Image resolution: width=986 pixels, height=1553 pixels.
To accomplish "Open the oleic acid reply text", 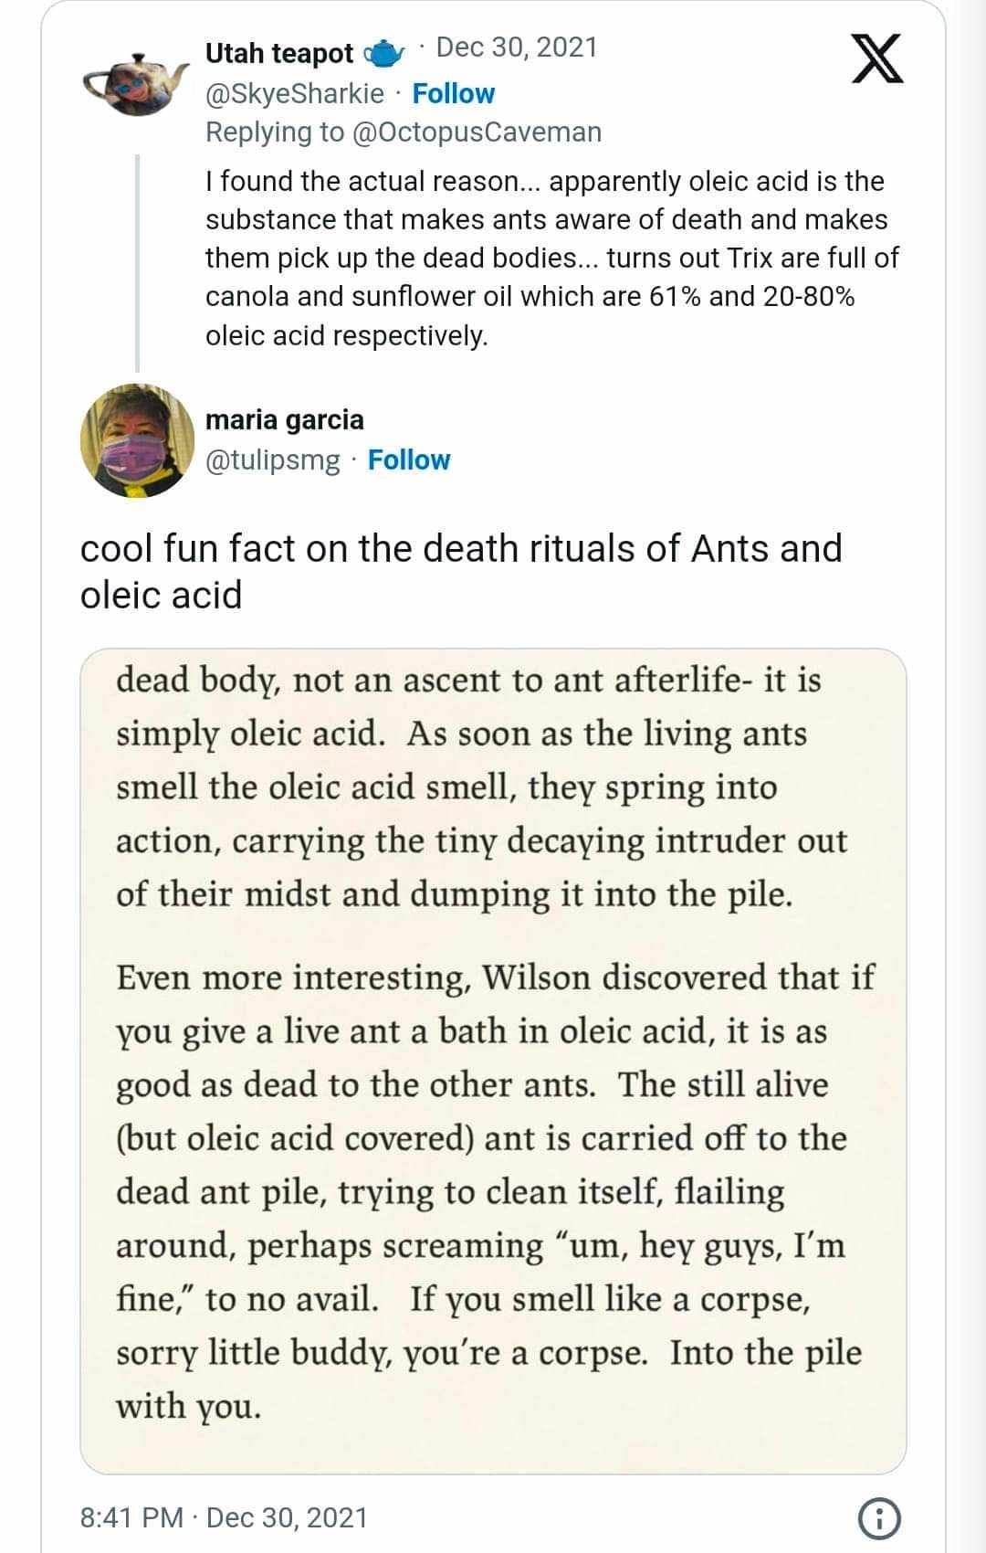I will [x=551, y=258].
